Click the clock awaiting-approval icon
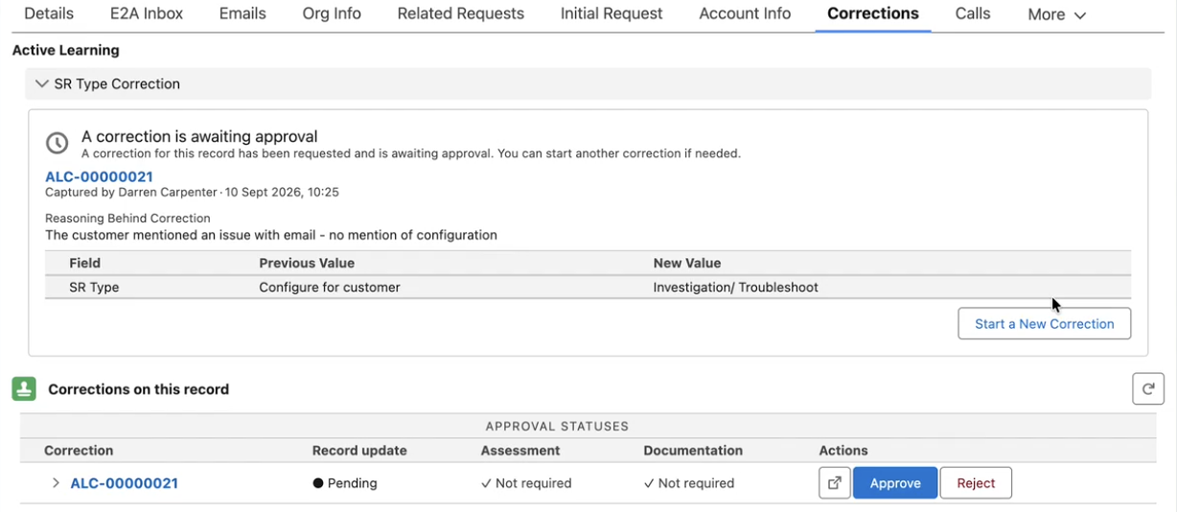 (58, 143)
